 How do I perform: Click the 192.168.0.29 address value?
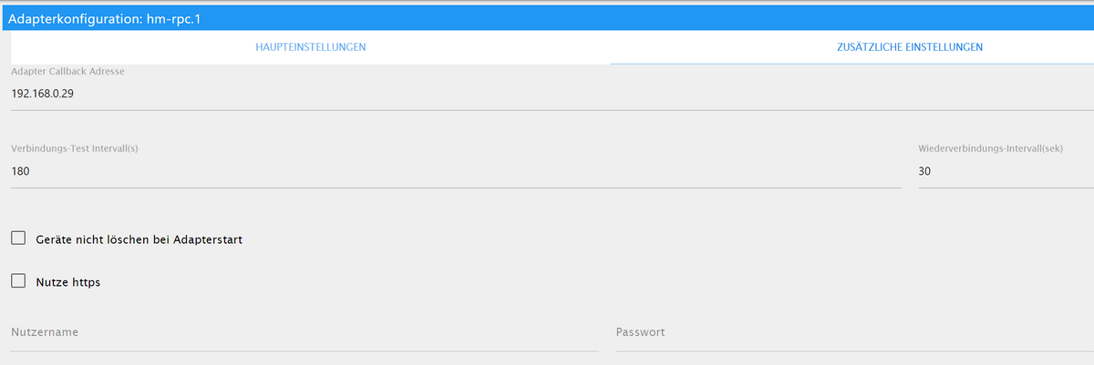click(x=42, y=94)
